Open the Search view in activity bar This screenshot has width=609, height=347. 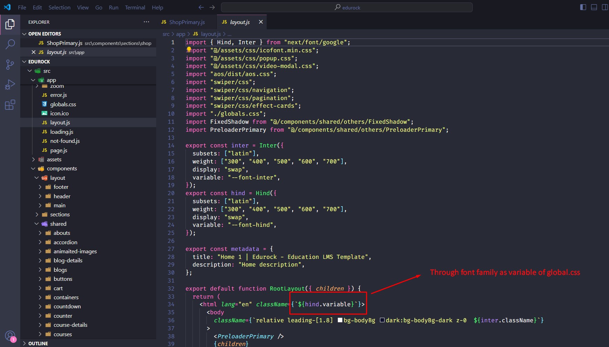[10, 44]
